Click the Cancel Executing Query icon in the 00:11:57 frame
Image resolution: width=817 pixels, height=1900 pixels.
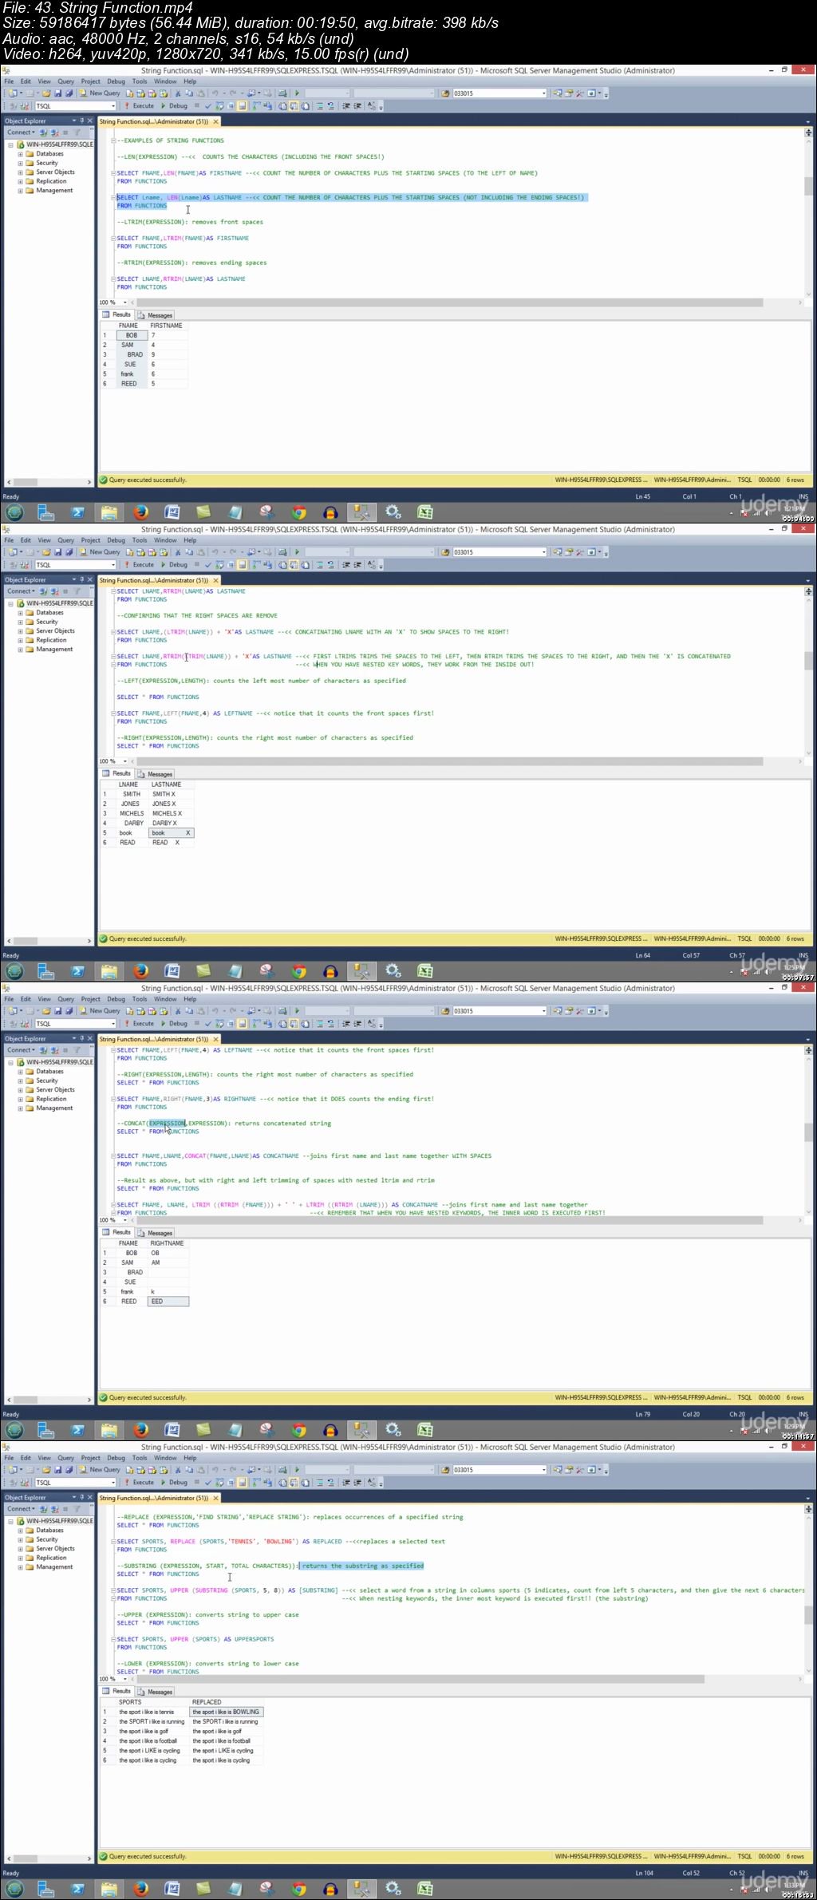[196, 1023]
